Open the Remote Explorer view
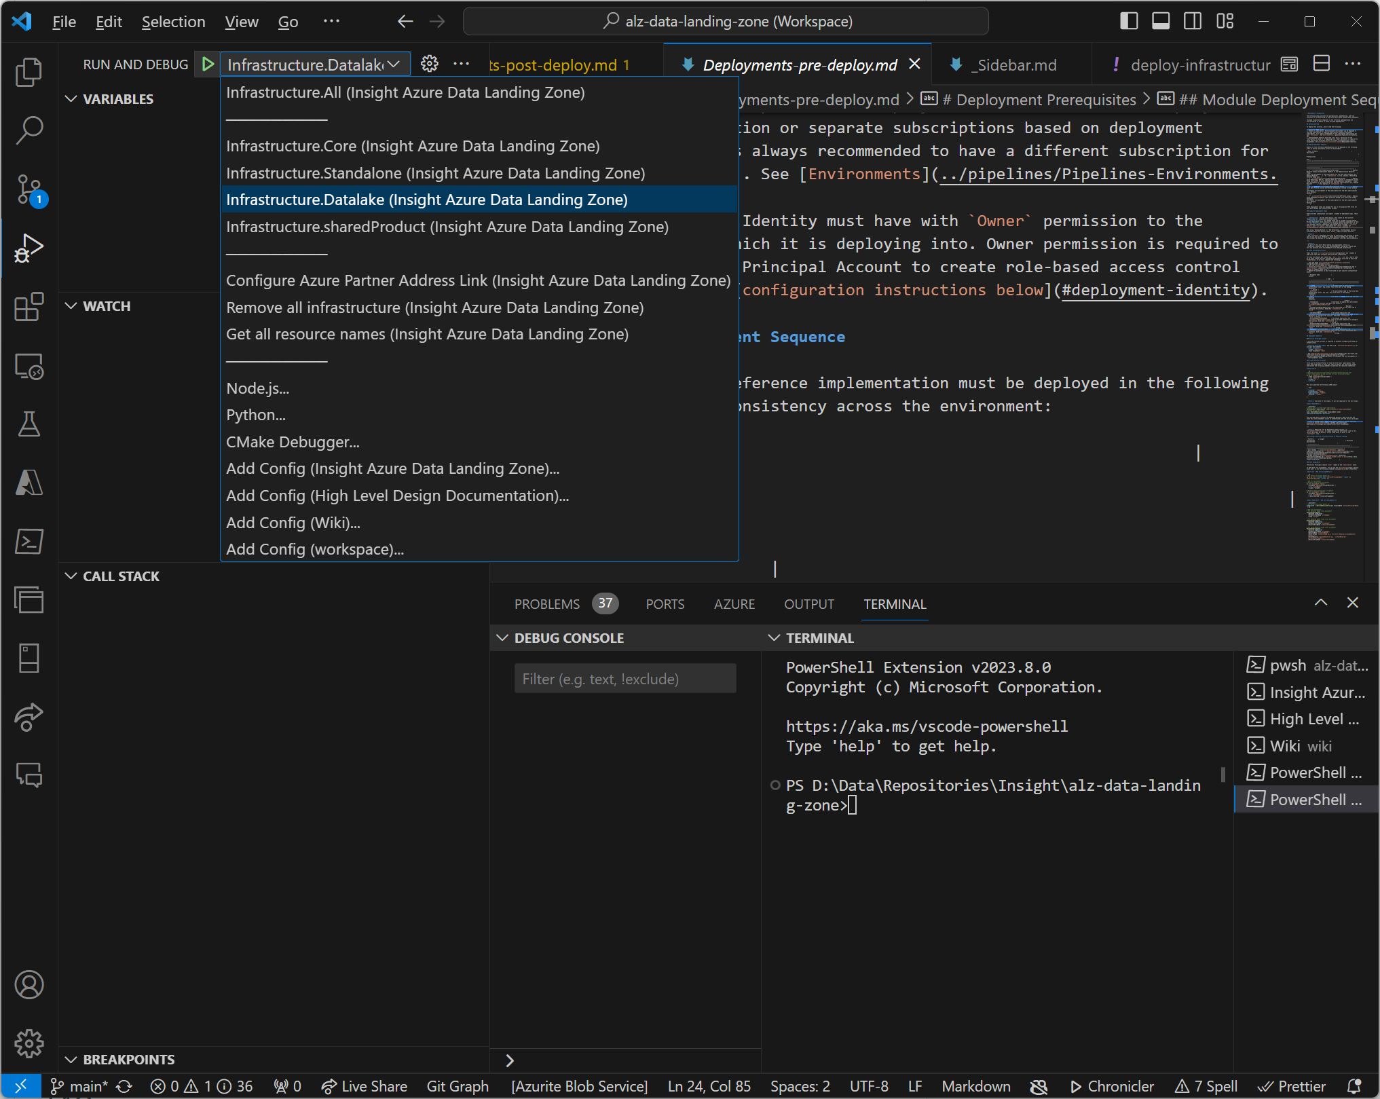The height and width of the screenshot is (1099, 1380). click(29, 367)
